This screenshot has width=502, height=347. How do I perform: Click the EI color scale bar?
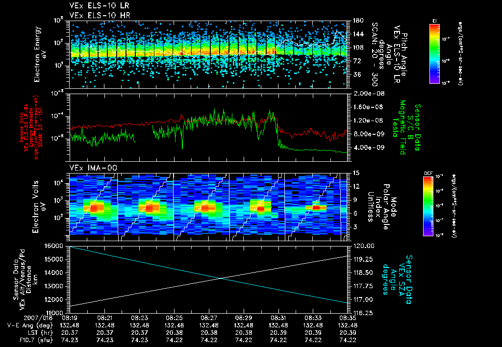[434, 53]
